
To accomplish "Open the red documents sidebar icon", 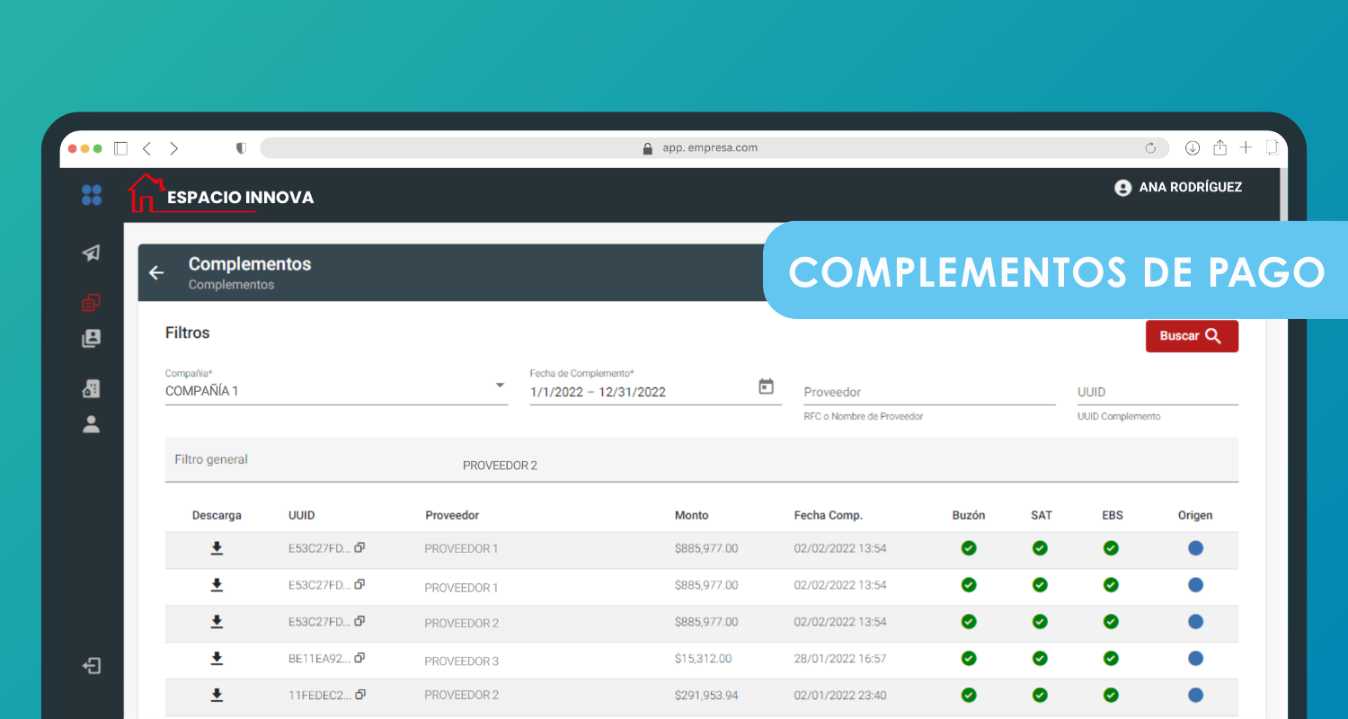I will (92, 303).
